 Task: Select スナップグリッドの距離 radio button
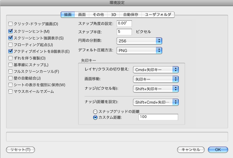coord(95,112)
